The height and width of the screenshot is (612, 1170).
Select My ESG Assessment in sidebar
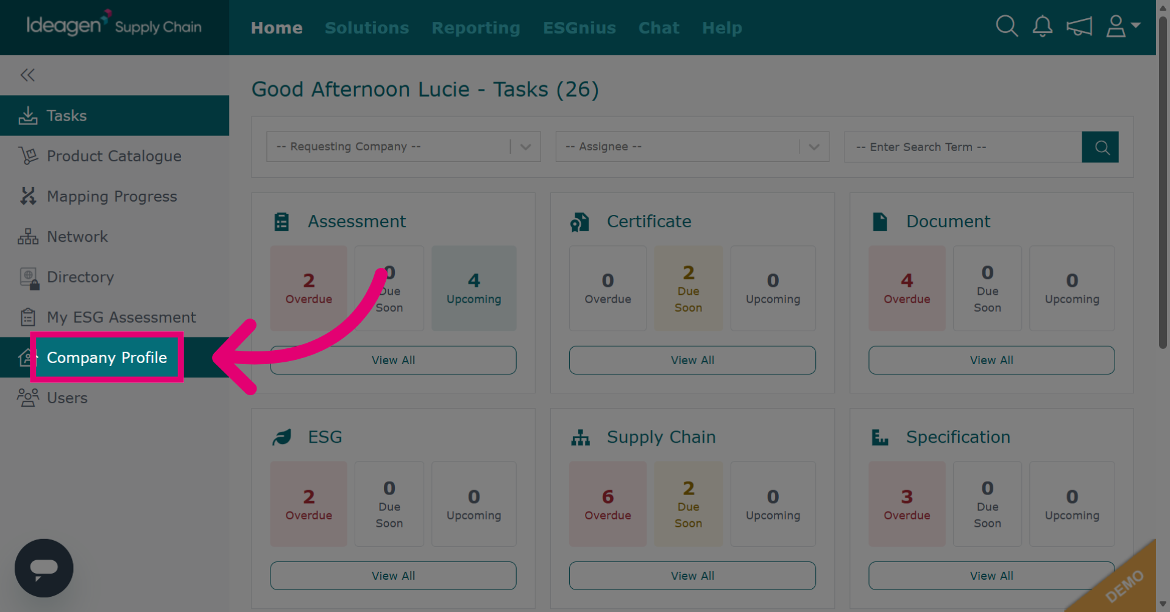(x=115, y=317)
